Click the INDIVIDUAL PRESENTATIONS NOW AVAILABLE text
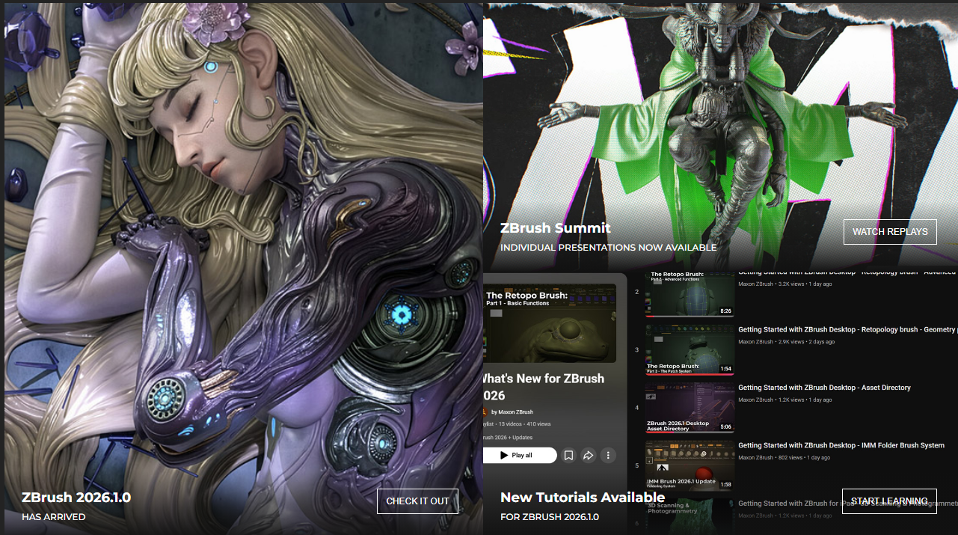The height and width of the screenshot is (535, 958). point(608,248)
